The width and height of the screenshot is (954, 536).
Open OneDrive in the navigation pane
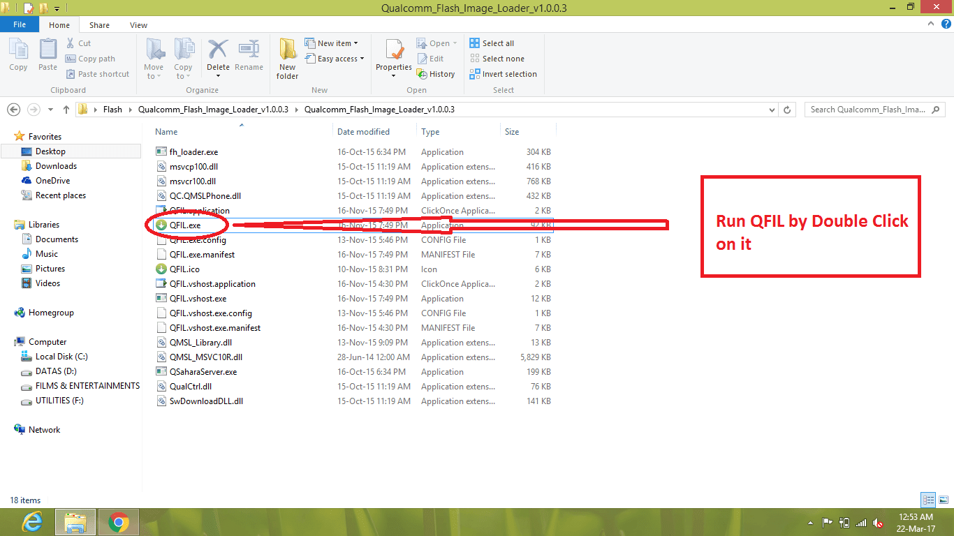coord(52,181)
